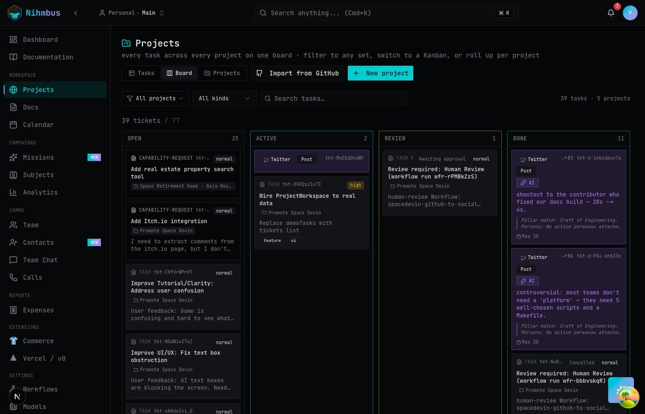Select the Board view tab
This screenshot has width=645, height=414.
coord(179,73)
